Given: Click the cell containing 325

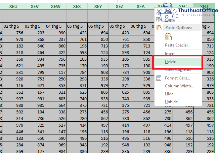Looking at the screenshot, I should coord(35,125).
